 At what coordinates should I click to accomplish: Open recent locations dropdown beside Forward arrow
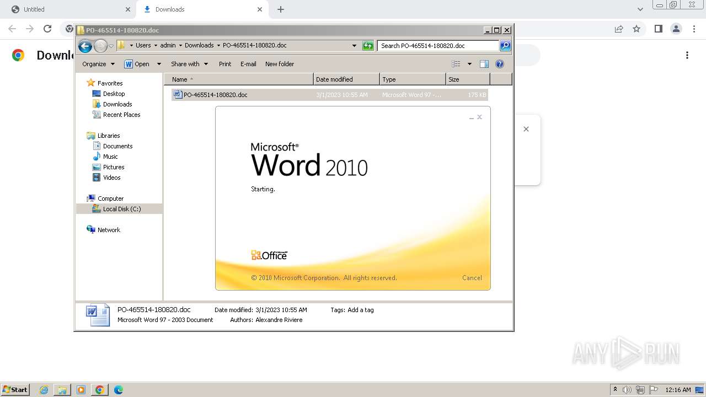click(111, 46)
